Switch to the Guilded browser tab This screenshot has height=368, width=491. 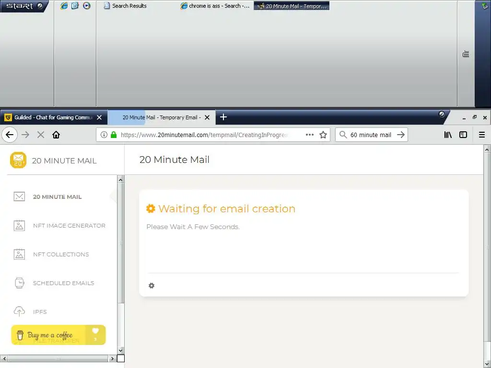(x=54, y=117)
